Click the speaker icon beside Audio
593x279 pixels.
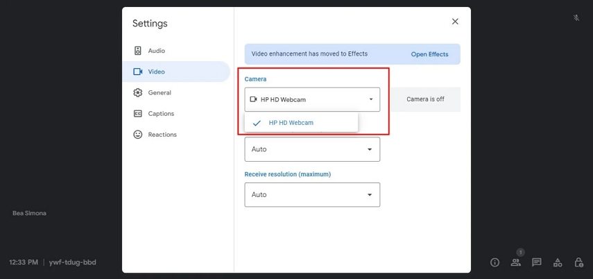(138, 51)
